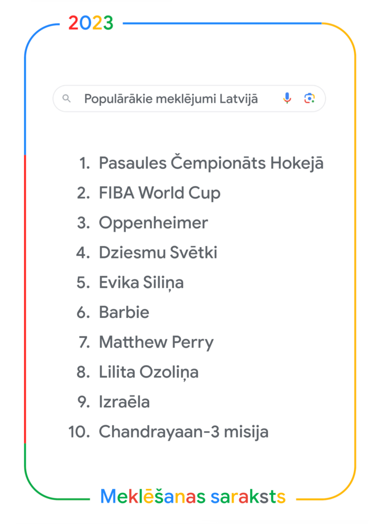Image resolution: width=381 pixels, height=524 pixels.
Task: Open the Chandrayaan-3 misija entry
Action: pyautogui.click(x=184, y=432)
